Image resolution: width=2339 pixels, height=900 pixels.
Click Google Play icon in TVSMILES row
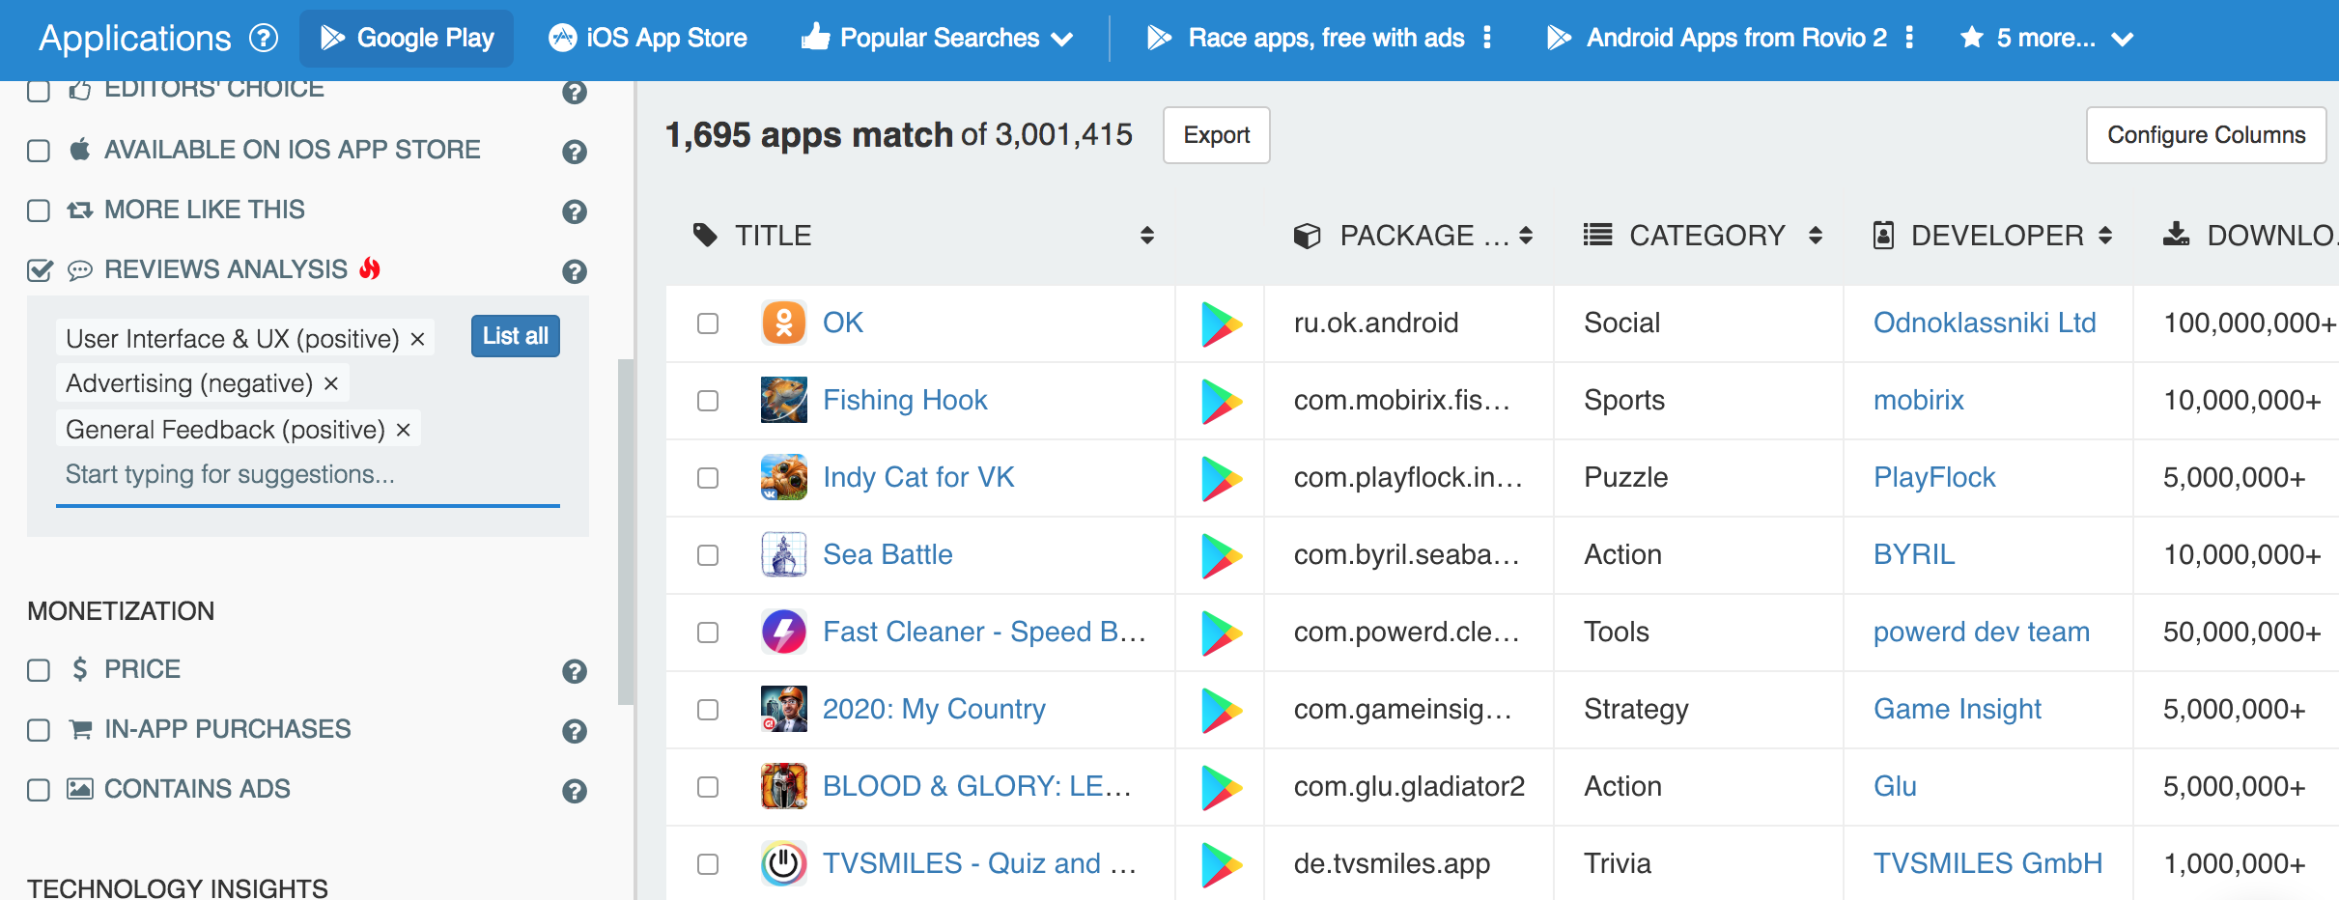[x=1221, y=864]
